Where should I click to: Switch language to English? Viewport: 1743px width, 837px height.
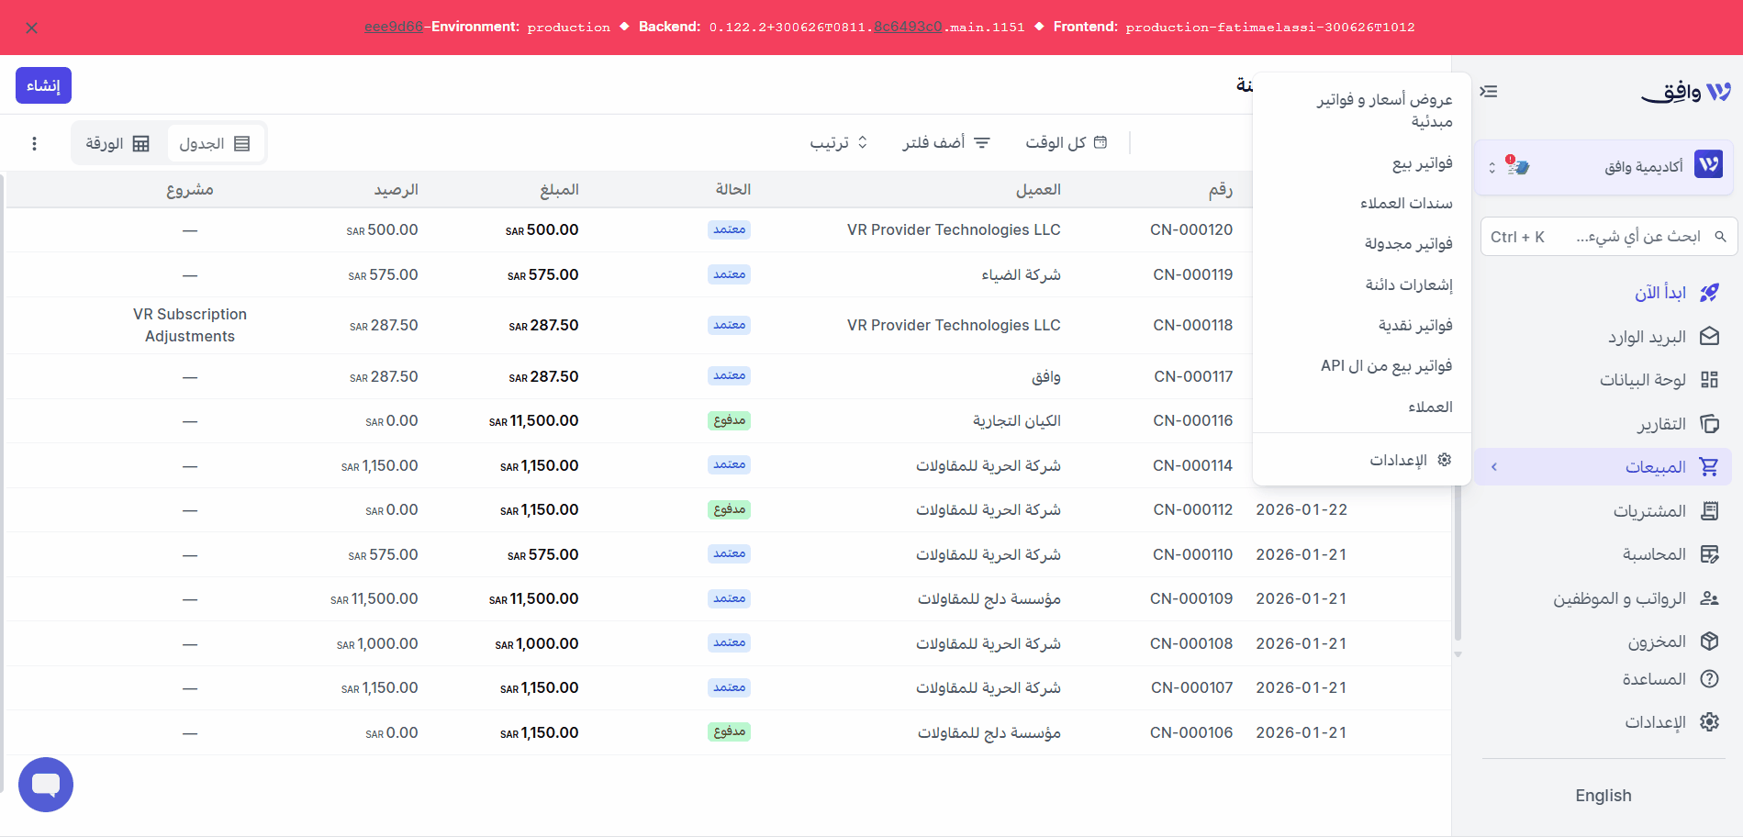coord(1603,796)
